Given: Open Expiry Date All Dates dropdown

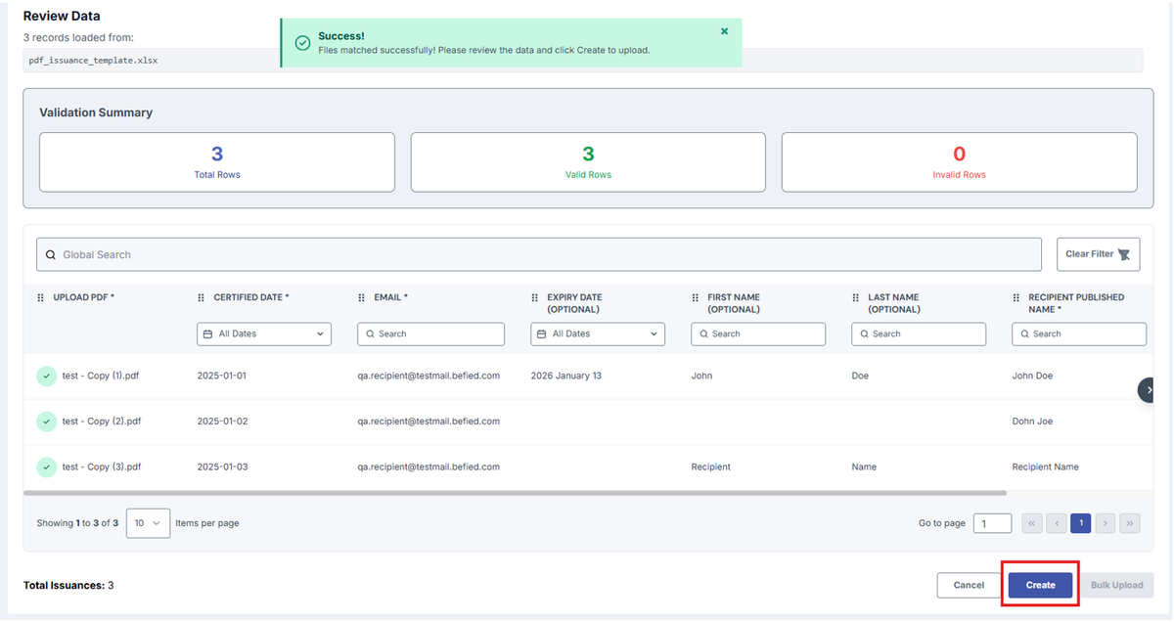Looking at the screenshot, I should (598, 333).
